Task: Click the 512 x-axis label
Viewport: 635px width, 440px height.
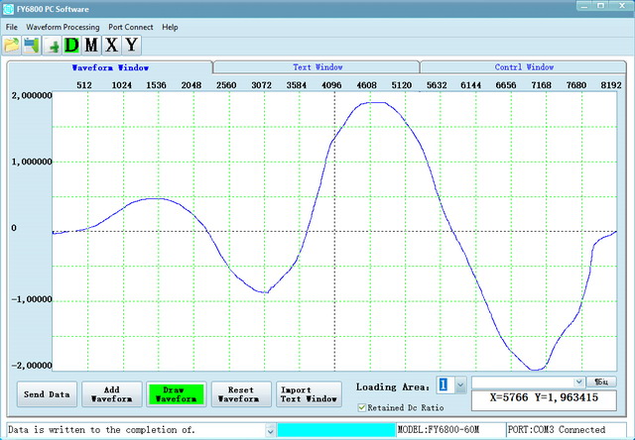Action: (84, 85)
